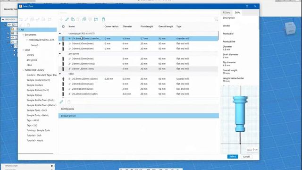The height and width of the screenshot is (170, 302).
Task: Click the duplicate tool icon
Action: 84,19
